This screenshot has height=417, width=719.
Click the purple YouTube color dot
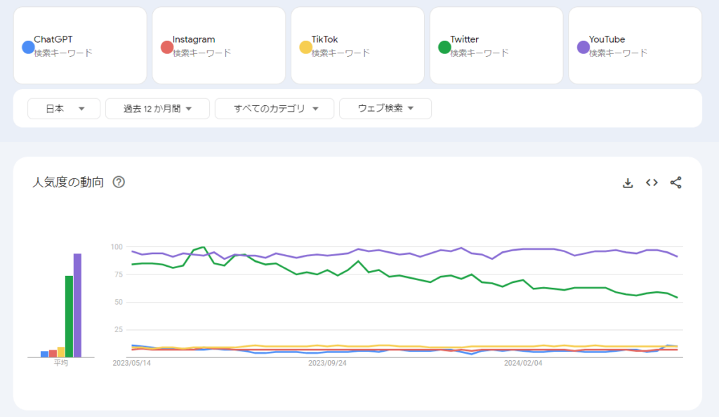point(583,47)
